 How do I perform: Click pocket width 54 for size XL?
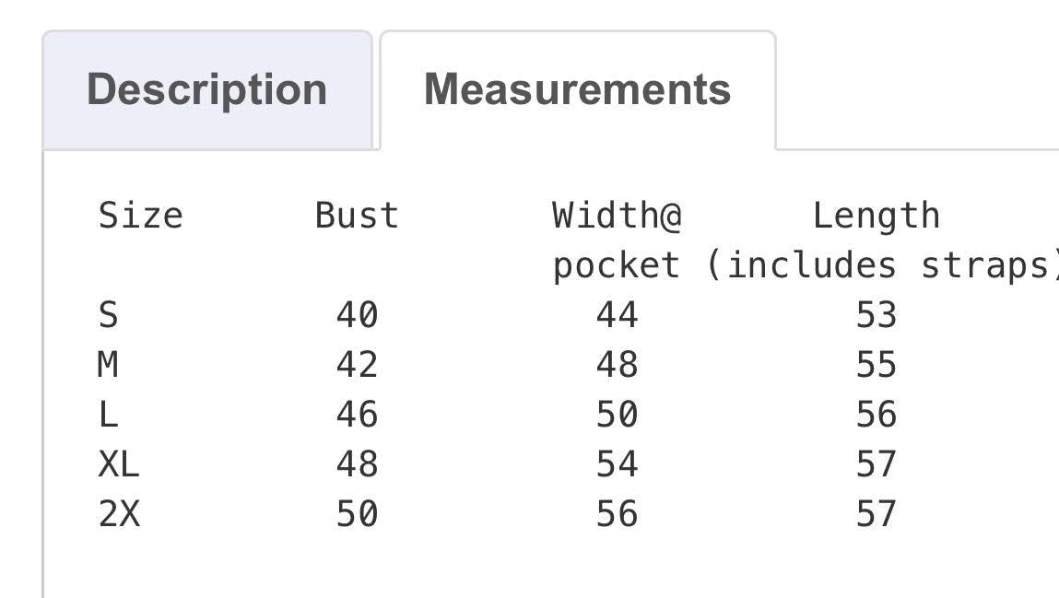pyautogui.click(x=617, y=464)
